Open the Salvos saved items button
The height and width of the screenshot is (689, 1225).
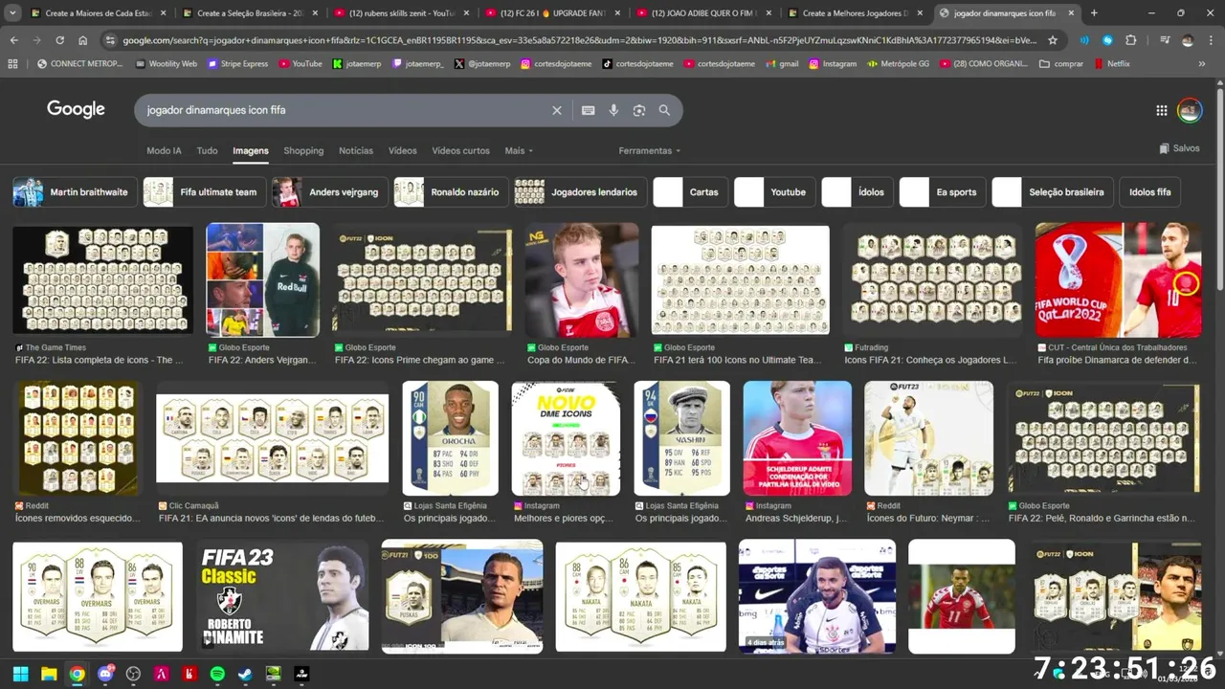1179,148
